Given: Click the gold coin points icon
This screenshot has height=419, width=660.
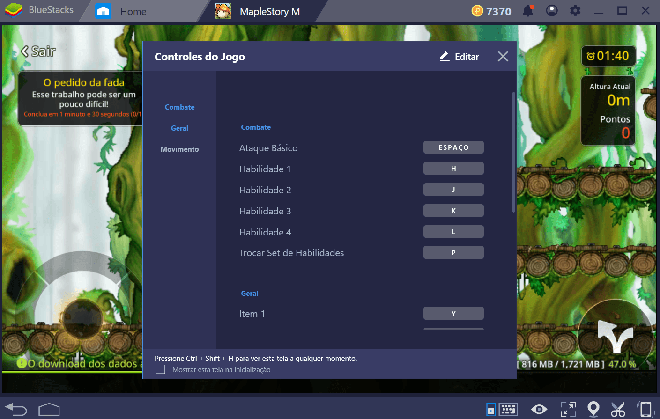Looking at the screenshot, I should [477, 11].
